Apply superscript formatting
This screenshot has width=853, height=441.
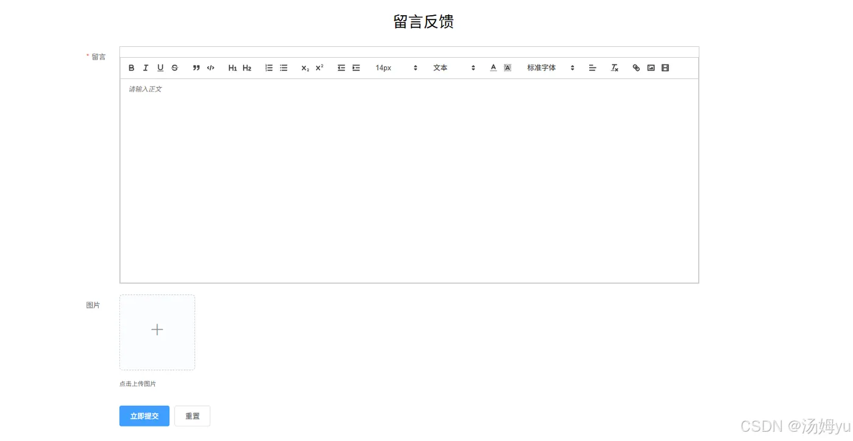coord(319,68)
